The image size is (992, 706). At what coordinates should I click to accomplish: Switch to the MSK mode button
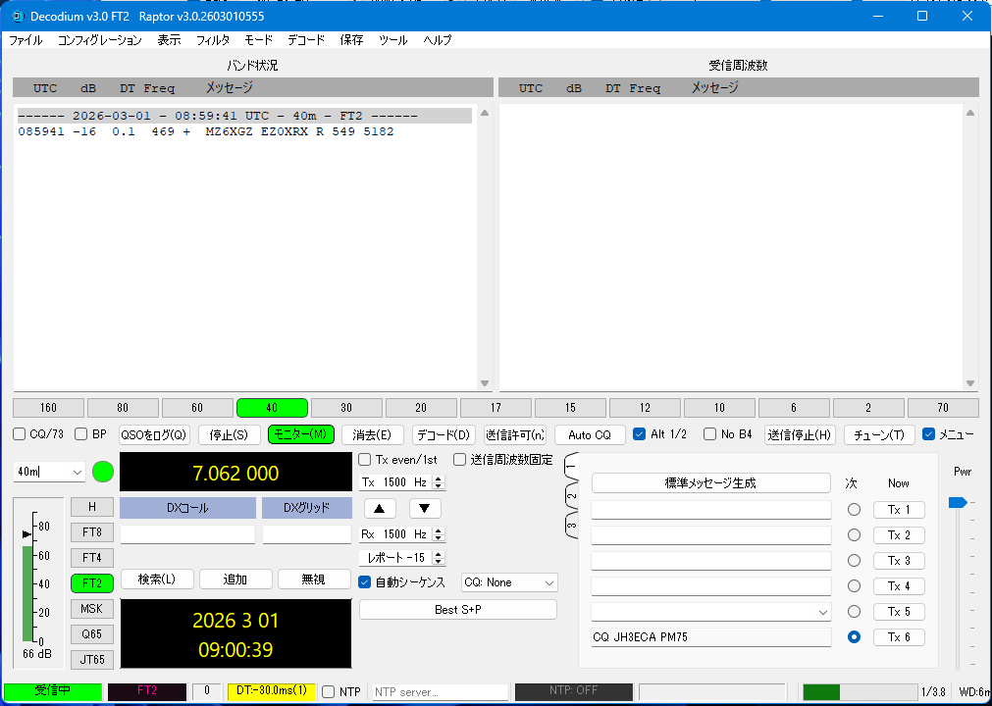[x=92, y=609]
